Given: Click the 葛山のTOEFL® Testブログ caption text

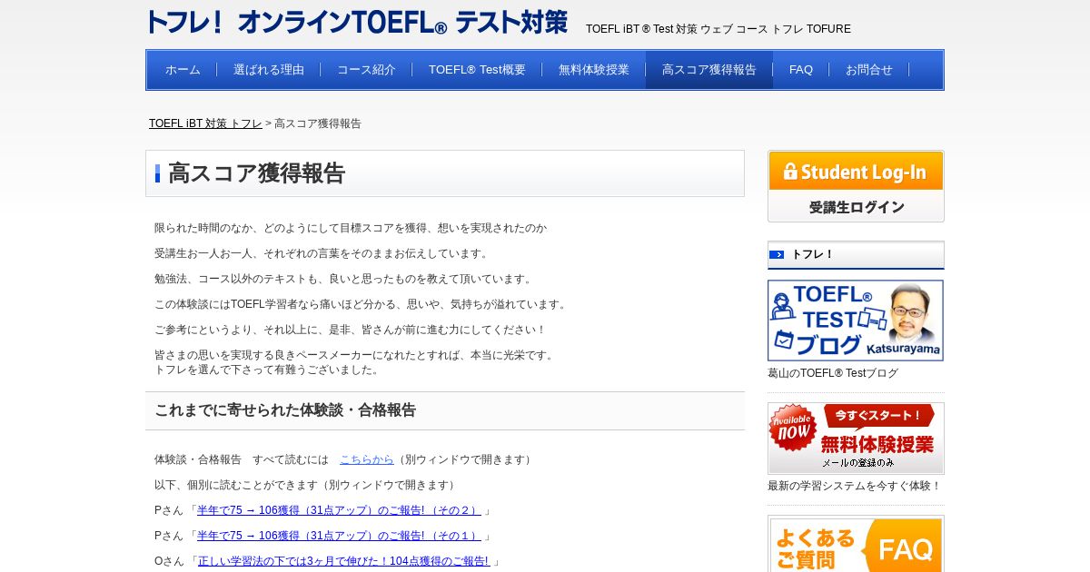Looking at the screenshot, I should [x=833, y=373].
